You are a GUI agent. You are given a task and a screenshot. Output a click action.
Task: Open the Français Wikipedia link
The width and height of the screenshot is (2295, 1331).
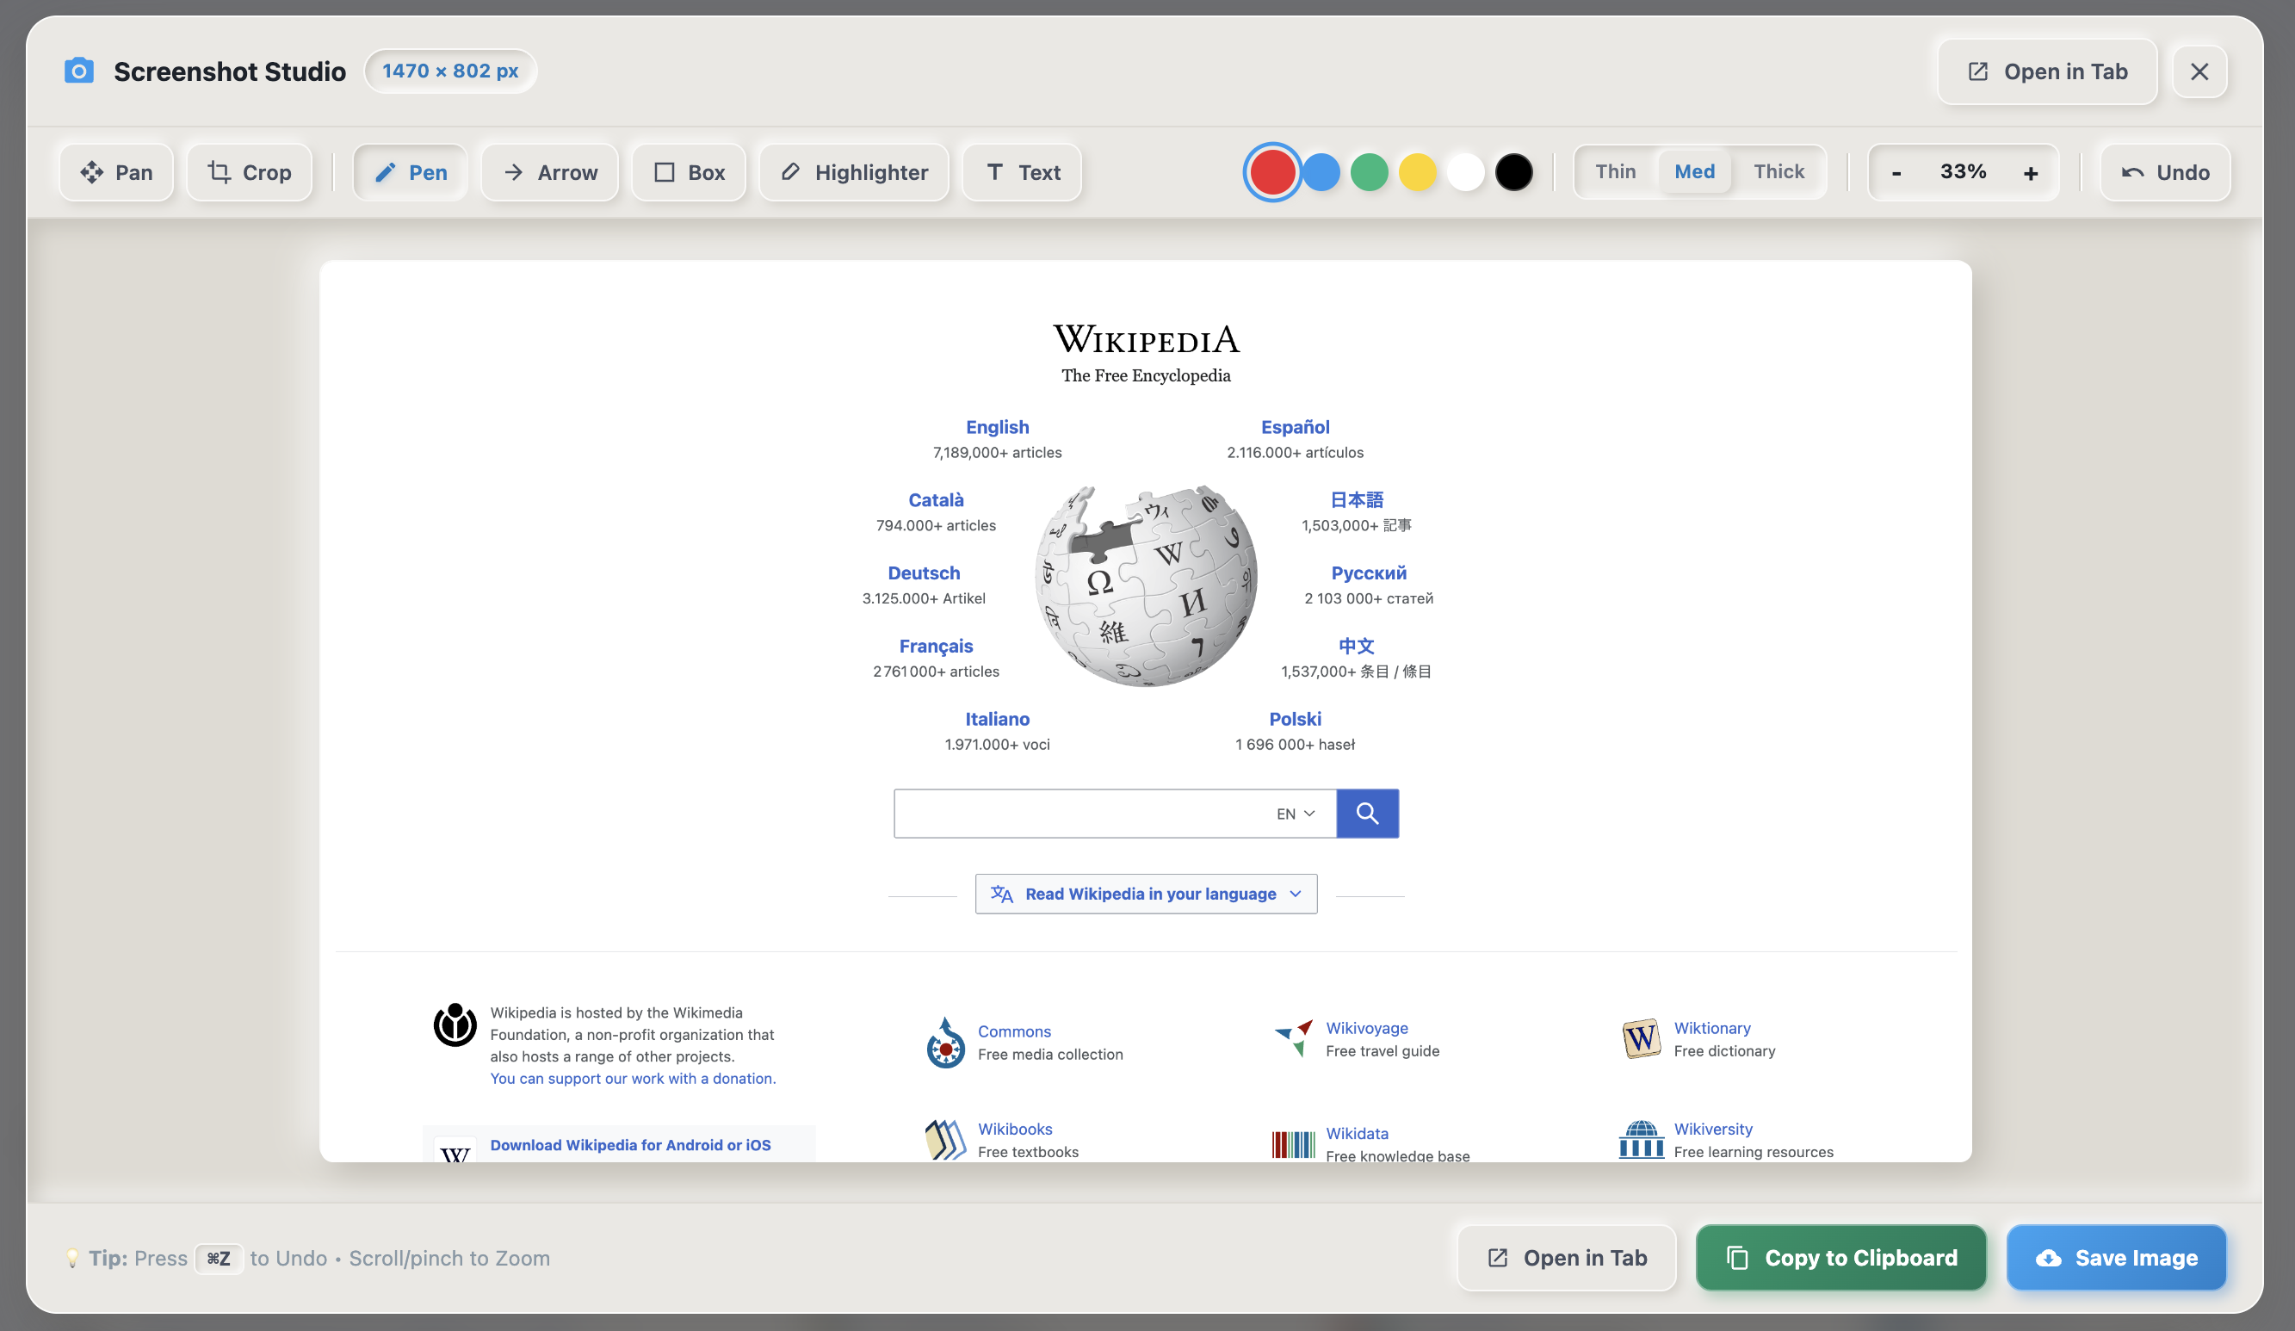point(936,646)
